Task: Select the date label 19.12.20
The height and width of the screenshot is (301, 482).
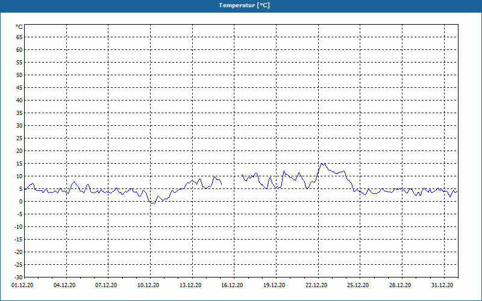Action: pyautogui.click(x=274, y=285)
